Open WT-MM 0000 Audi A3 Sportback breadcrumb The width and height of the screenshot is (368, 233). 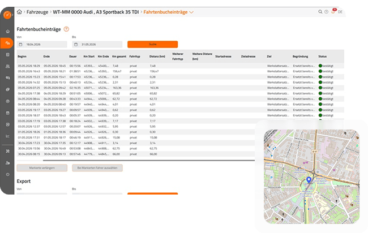pyautogui.click(x=96, y=12)
